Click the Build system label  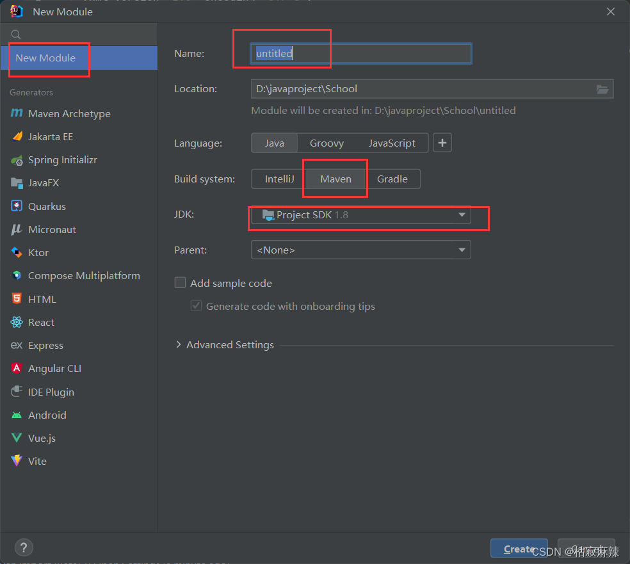[204, 179]
